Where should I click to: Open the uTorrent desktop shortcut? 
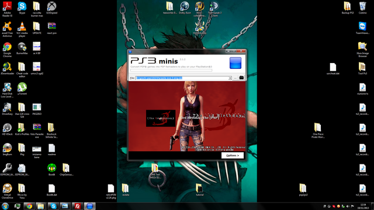(22, 89)
